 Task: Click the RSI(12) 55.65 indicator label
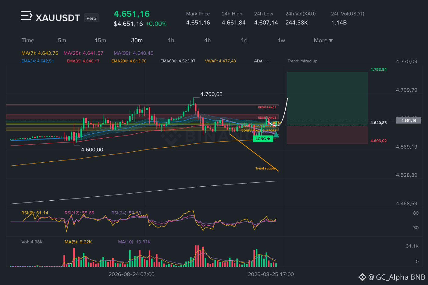pyautogui.click(x=79, y=213)
